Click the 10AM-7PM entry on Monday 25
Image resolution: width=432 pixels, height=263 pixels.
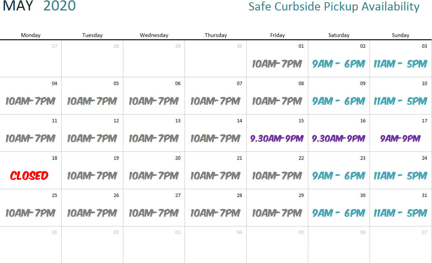pyautogui.click(x=30, y=213)
